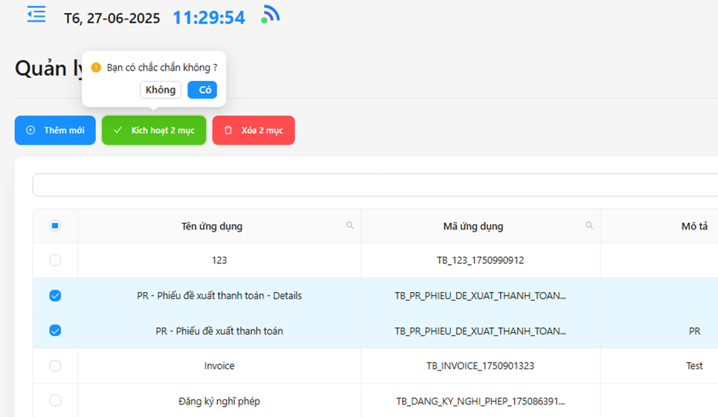Click search icon in Tên ứng dụng column
Screen dimensions: 718x417
(351, 226)
